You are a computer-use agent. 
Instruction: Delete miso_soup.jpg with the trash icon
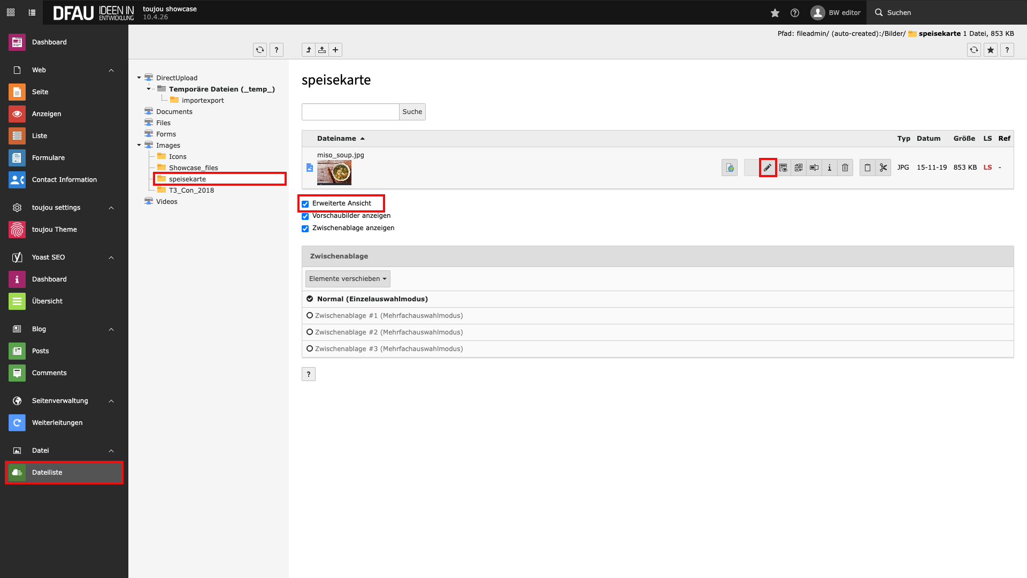(845, 168)
